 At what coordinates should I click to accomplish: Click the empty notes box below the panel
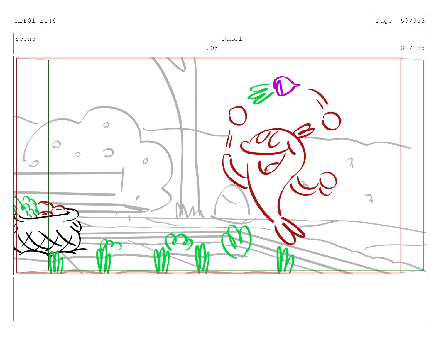pyautogui.click(x=220, y=299)
